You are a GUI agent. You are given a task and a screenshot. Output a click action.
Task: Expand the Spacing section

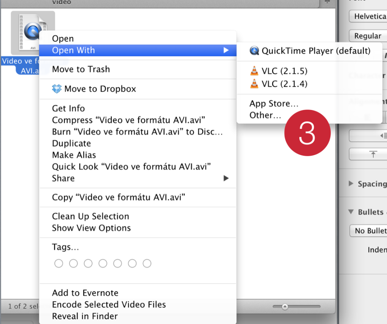tap(351, 183)
